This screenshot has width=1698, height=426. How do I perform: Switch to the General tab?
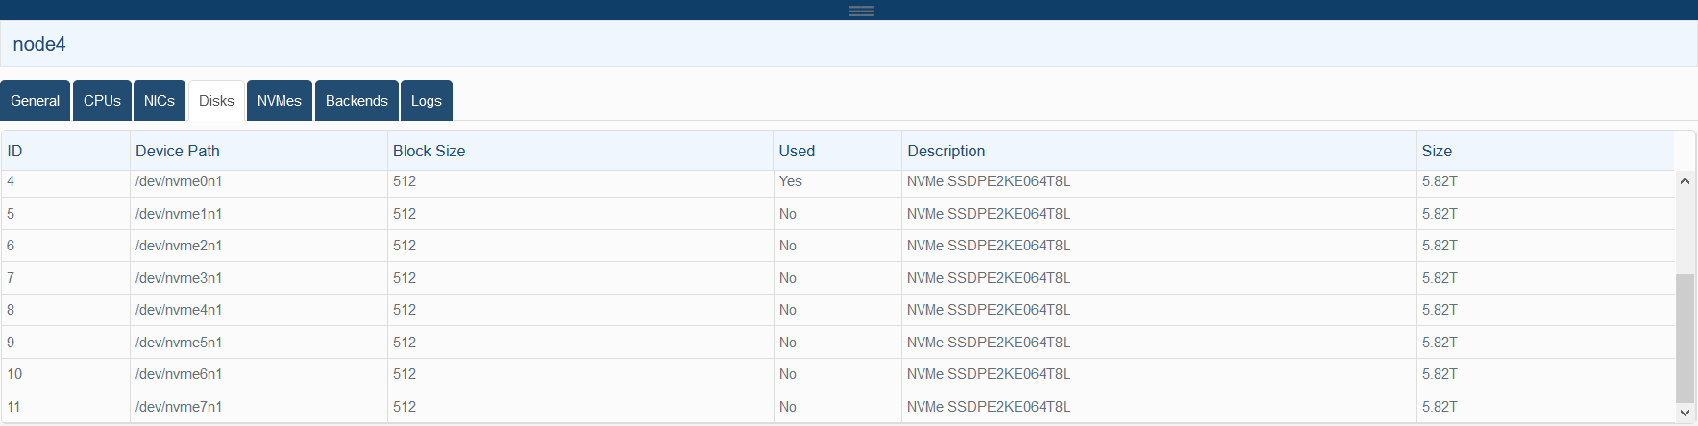click(x=36, y=101)
